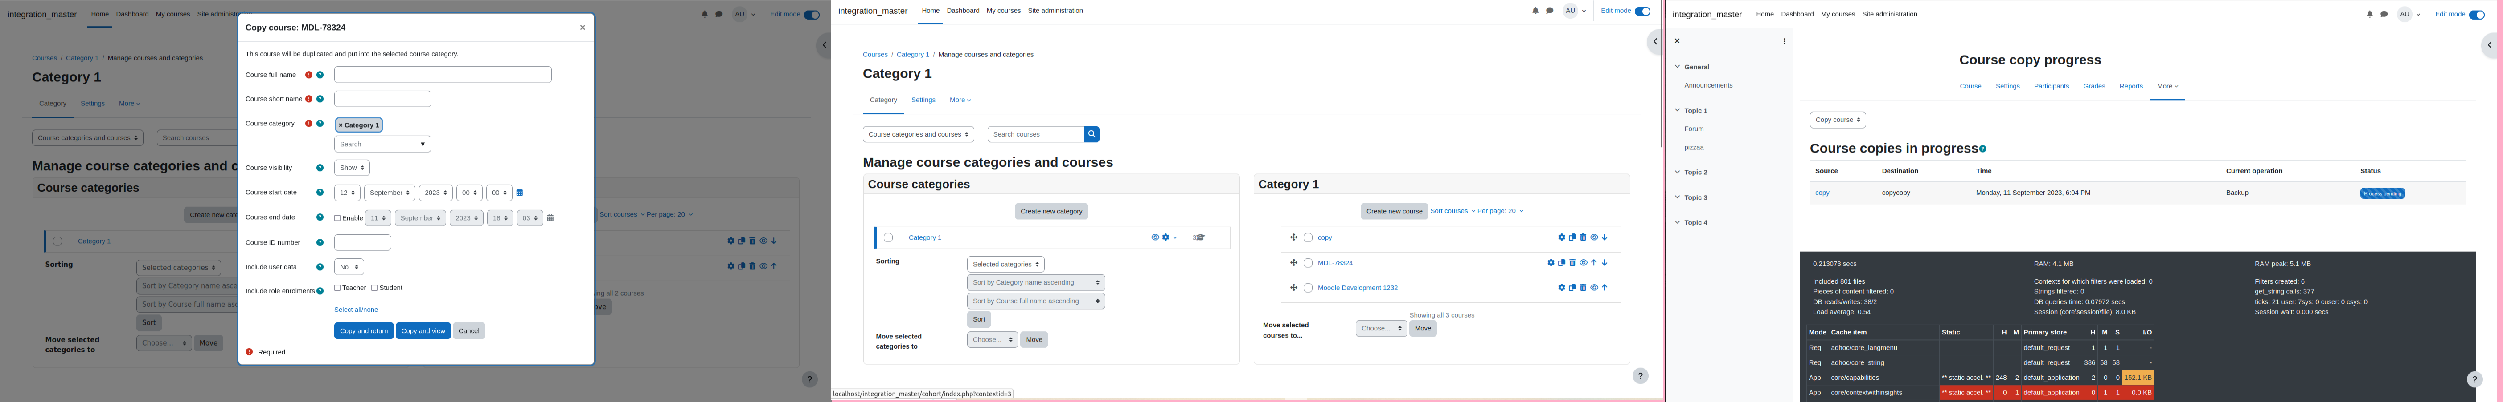Viewport: 2503px width, 402px height.
Task: Open the Sort courses dropdown
Action: click(1453, 211)
